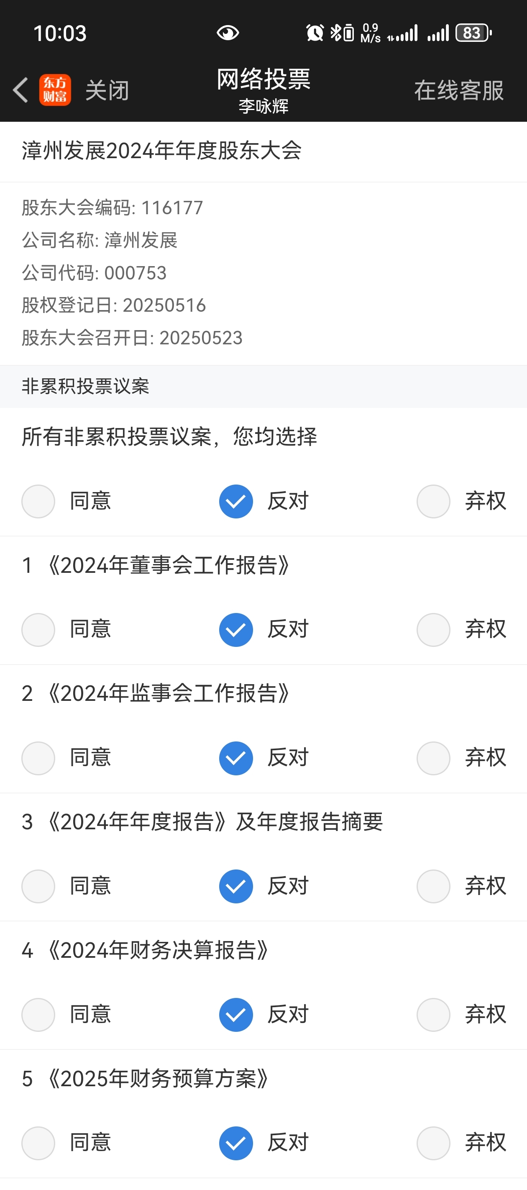The height and width of the screenshot is (1190, 527).
Task: Tap checked 反对 for 2024年监事会工作报告
Action: [235, 758]
